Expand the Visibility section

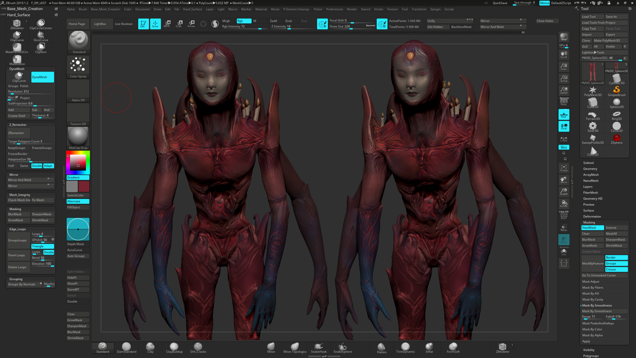click(589, 350)
